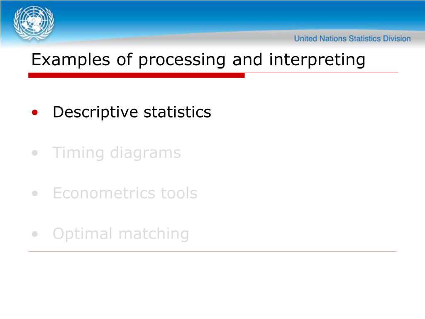This screenshot has height=319, width=425.
Task: Click the Descriptive statistics bullet text
Action: (x=132, y=112)
